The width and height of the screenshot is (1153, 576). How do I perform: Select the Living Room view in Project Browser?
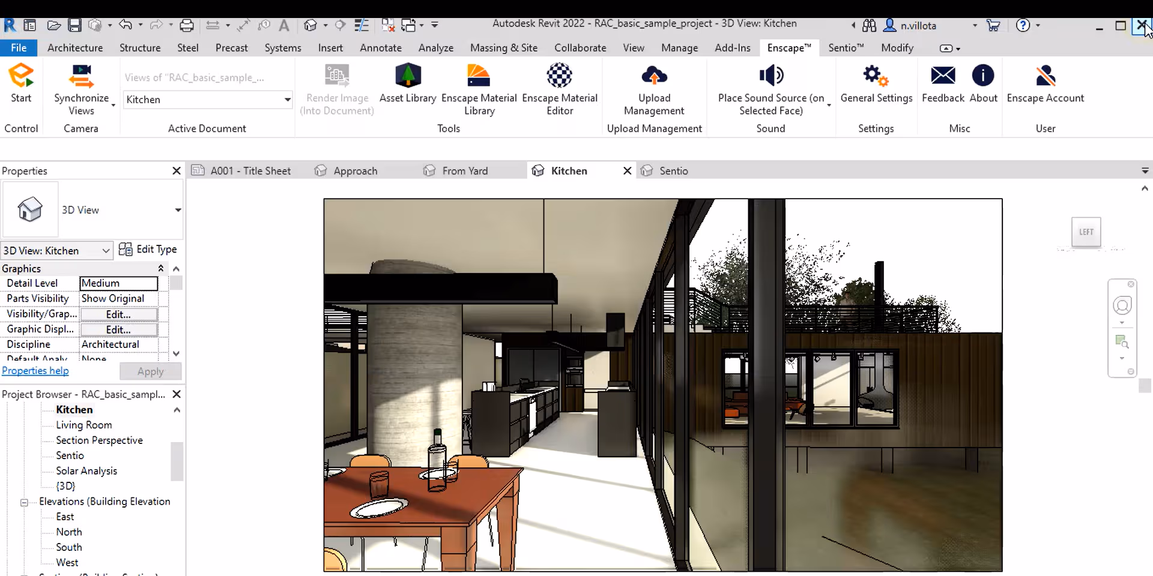tap(84, 425)
